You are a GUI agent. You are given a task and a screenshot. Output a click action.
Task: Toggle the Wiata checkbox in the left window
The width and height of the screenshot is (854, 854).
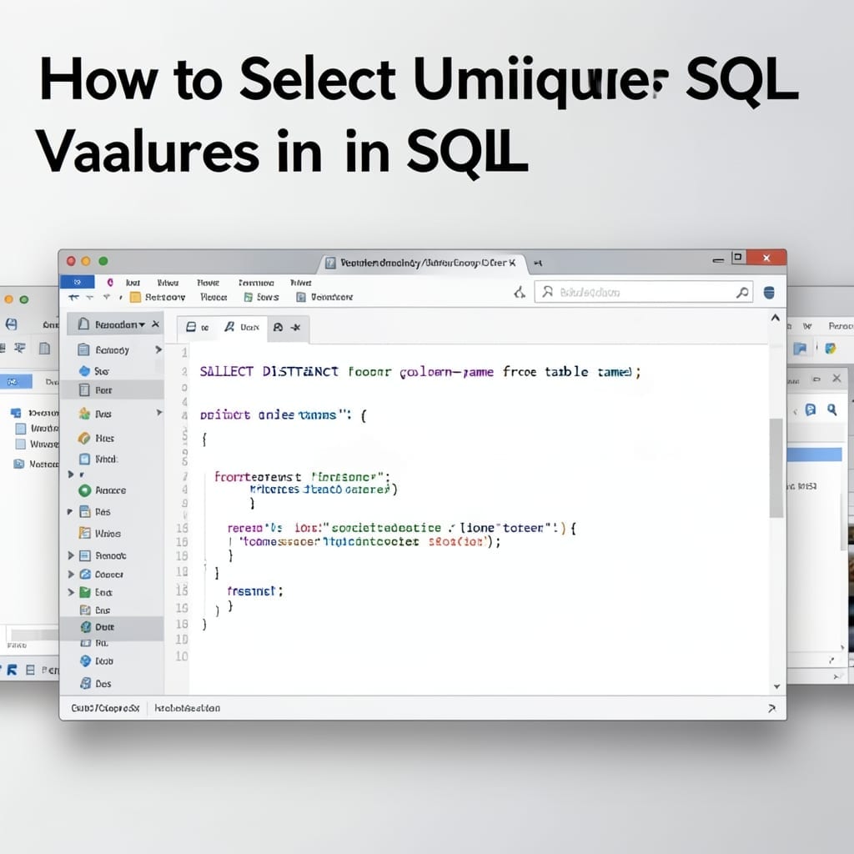coord(21,429)
